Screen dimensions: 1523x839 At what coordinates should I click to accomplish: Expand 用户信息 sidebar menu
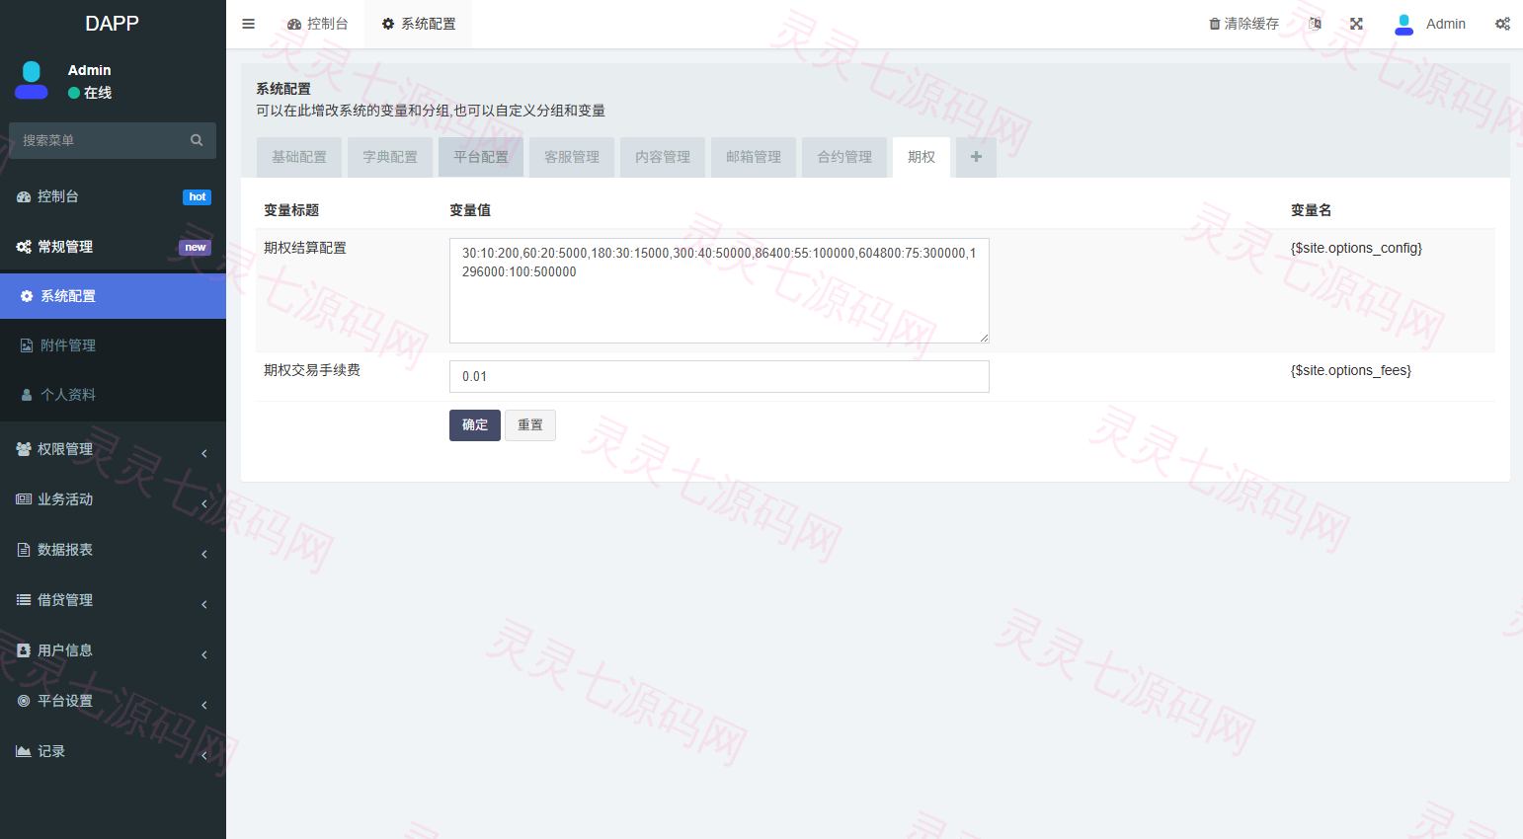coord(113,650)
